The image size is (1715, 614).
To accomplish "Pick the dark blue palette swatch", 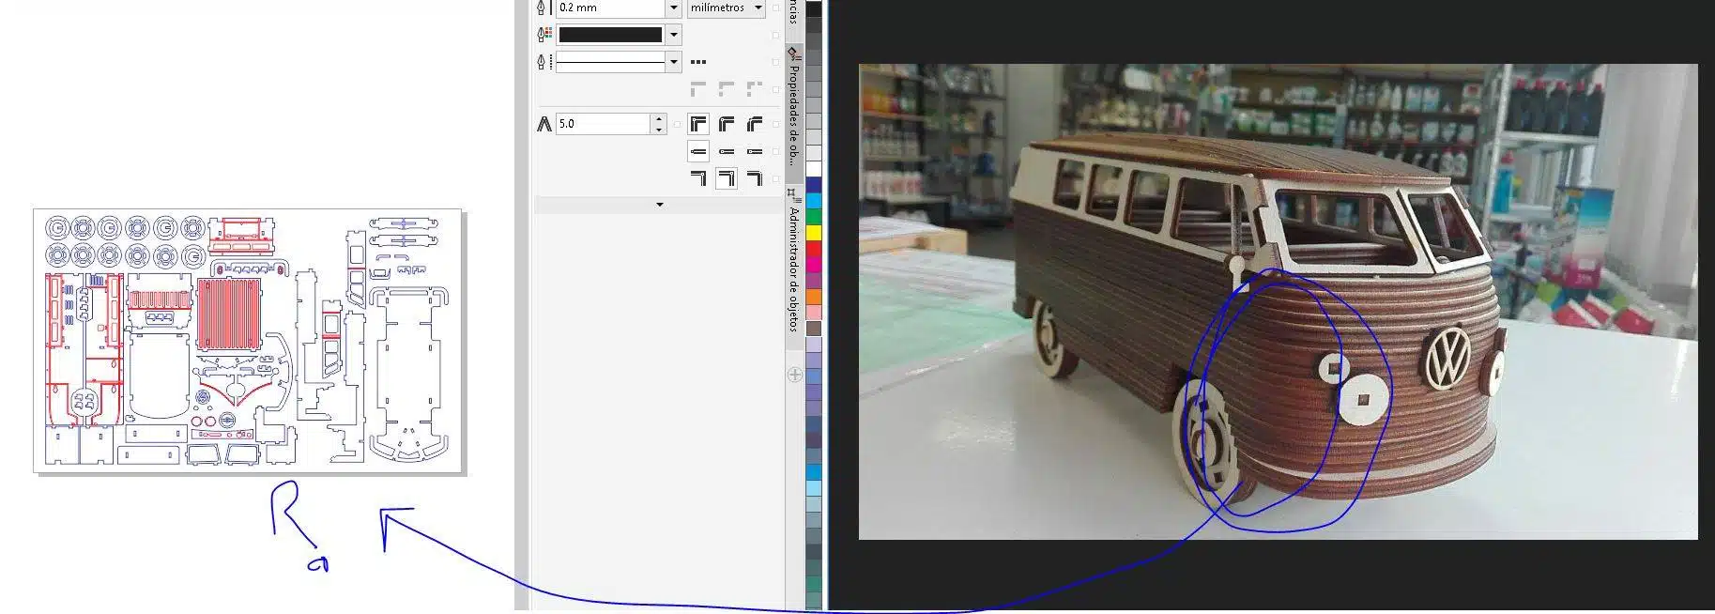I will pos(814,185).
